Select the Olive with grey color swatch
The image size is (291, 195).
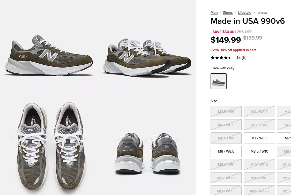click(x=219, y=81)
